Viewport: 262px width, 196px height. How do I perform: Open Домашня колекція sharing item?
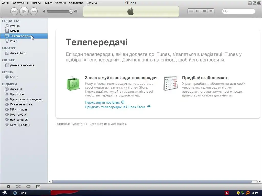pyautogui.click(x=24, y=65)
